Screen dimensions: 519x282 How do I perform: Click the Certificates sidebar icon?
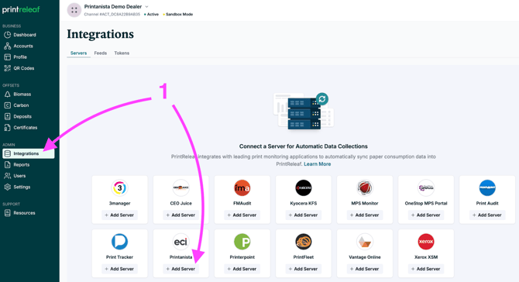click(7, 127)
